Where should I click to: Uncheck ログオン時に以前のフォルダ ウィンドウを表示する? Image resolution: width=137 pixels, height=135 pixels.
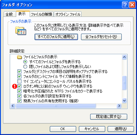click(x=19, y=86)
